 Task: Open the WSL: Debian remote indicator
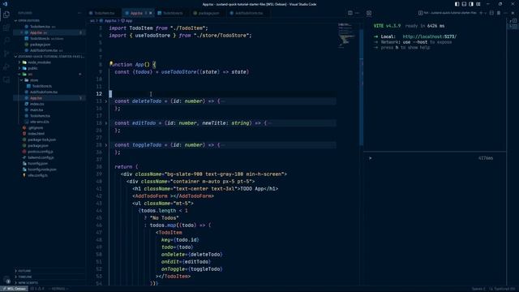[14, 289]
